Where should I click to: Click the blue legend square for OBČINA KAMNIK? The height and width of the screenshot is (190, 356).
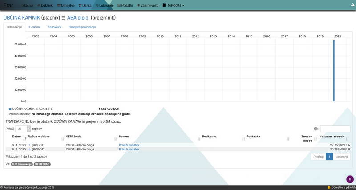click(10, 109)
